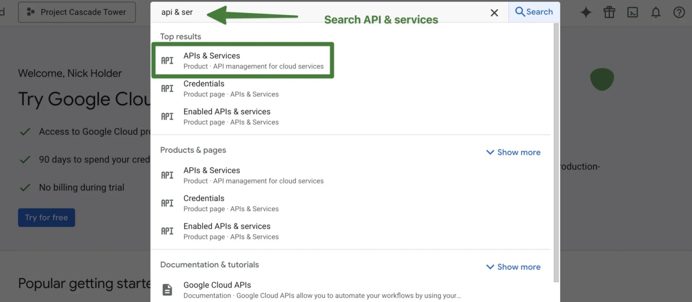Click API icon of top Credentials result
The image size is (692, 302).
point(167,89)
